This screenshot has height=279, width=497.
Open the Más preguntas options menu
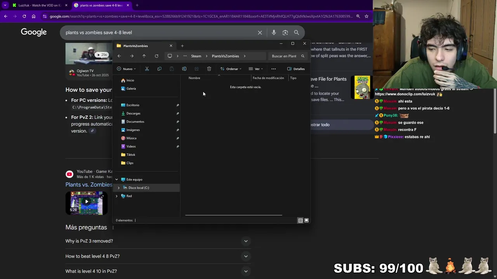113,227
